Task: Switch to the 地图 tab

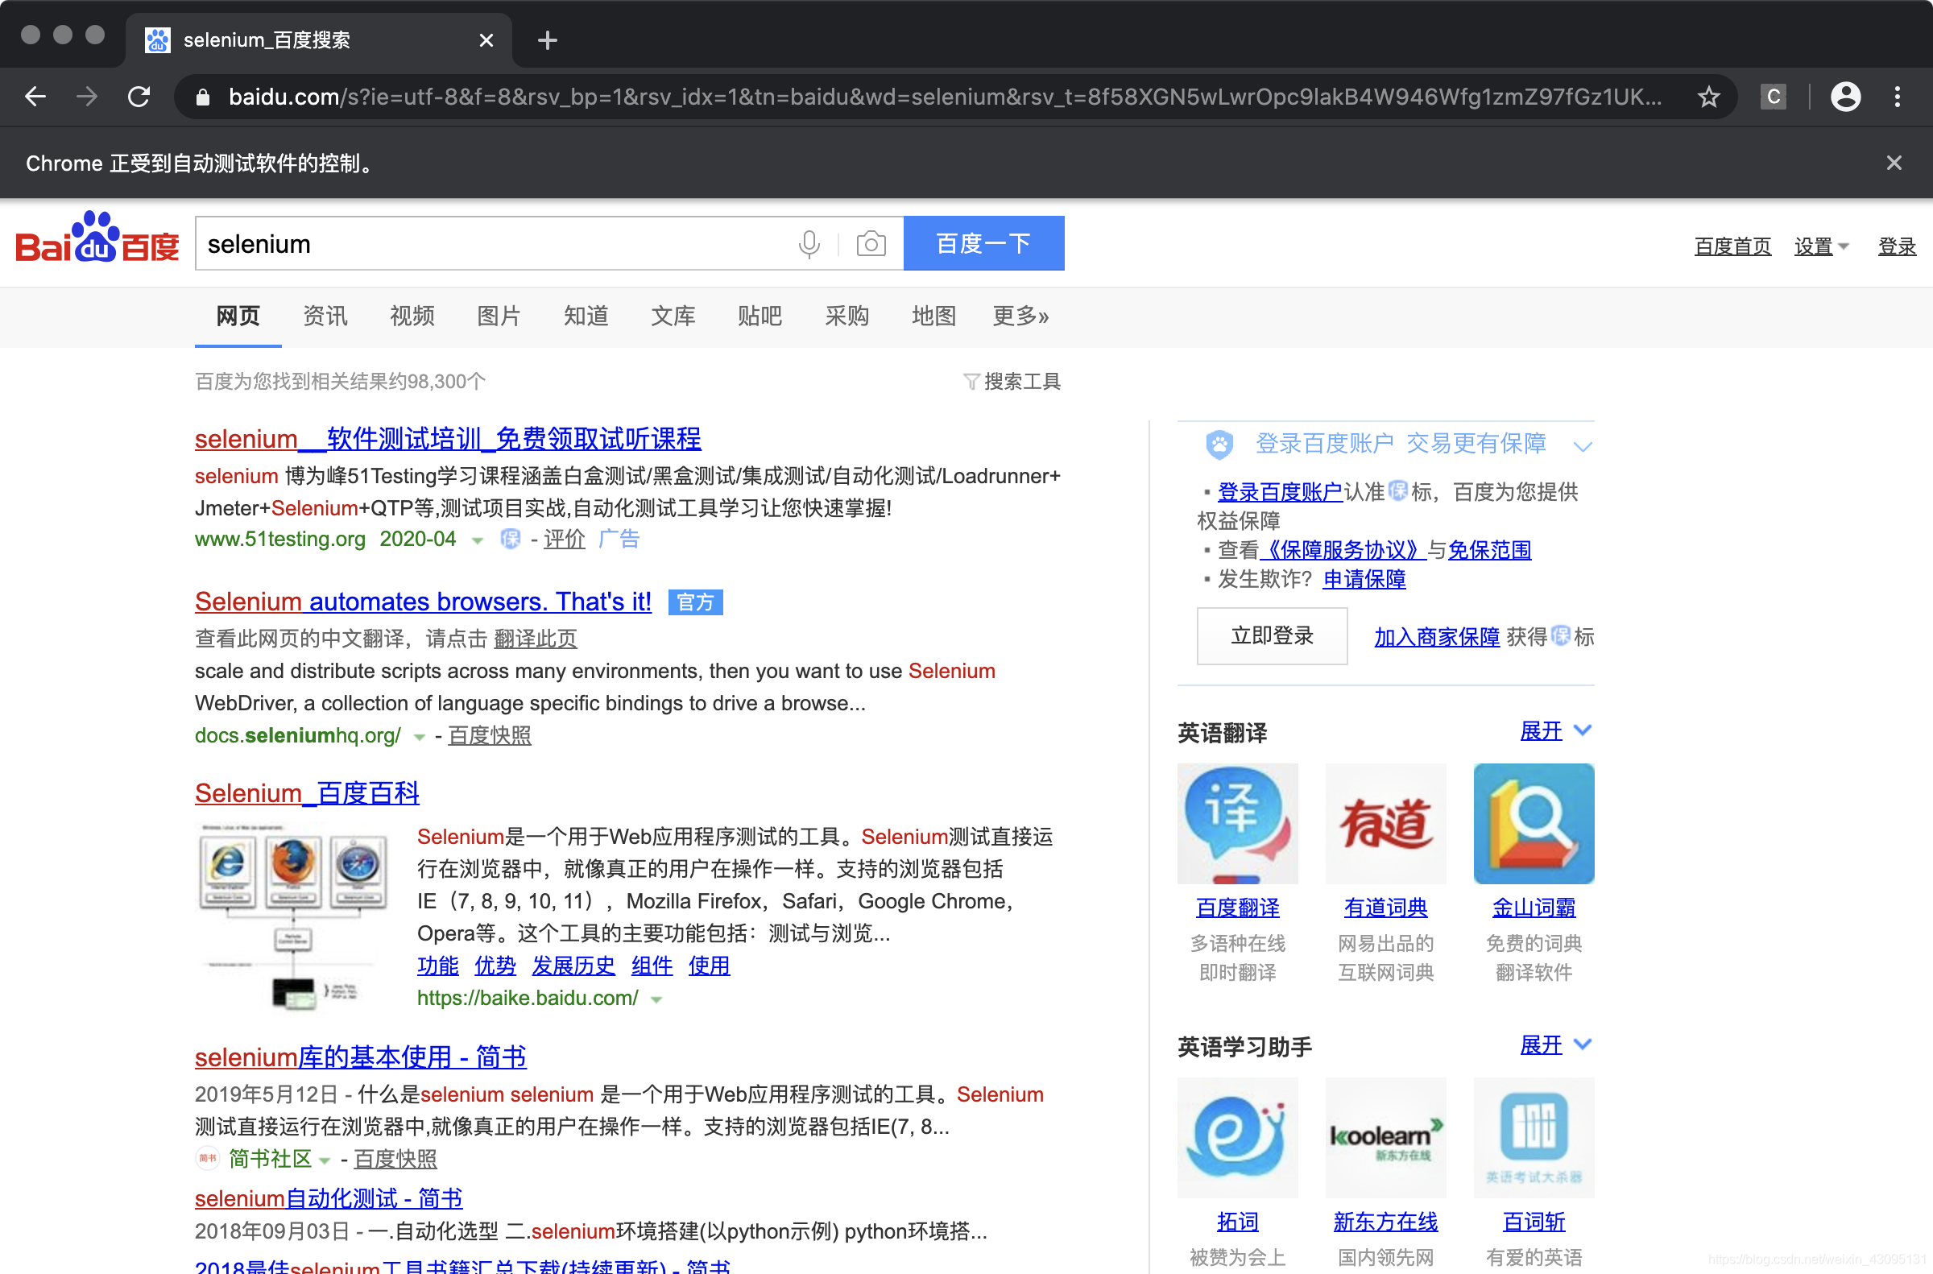Action: click(933, 315)
